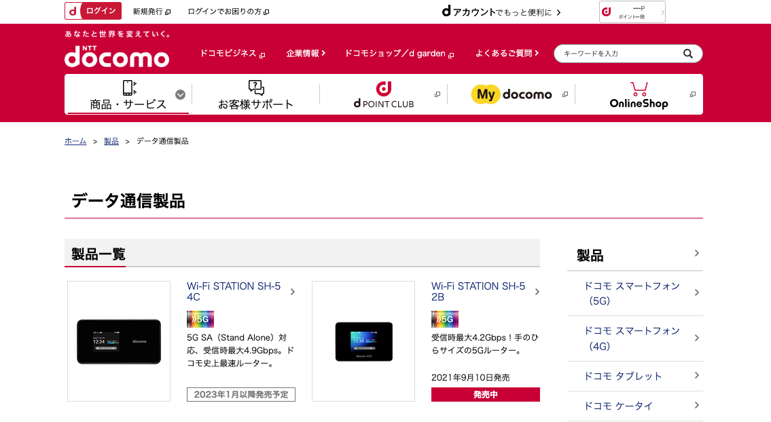Viewport: 771px width, 422px height.
Task: Click the 受信時最大4.2Gbps description text
Action: click(x=485, y=344)
